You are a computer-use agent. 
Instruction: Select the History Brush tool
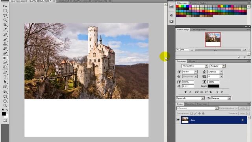pos(5,49)
